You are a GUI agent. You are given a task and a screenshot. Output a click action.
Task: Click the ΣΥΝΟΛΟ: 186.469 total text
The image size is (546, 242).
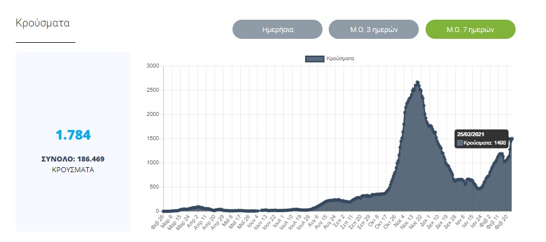tap(73, 159)
